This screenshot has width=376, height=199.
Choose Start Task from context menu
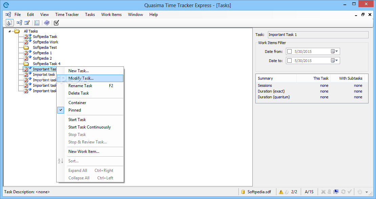[x=90, y=120]
